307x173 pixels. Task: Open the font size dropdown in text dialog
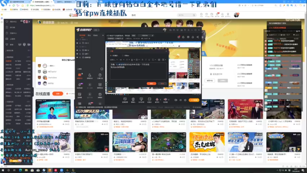click(122, 60)
